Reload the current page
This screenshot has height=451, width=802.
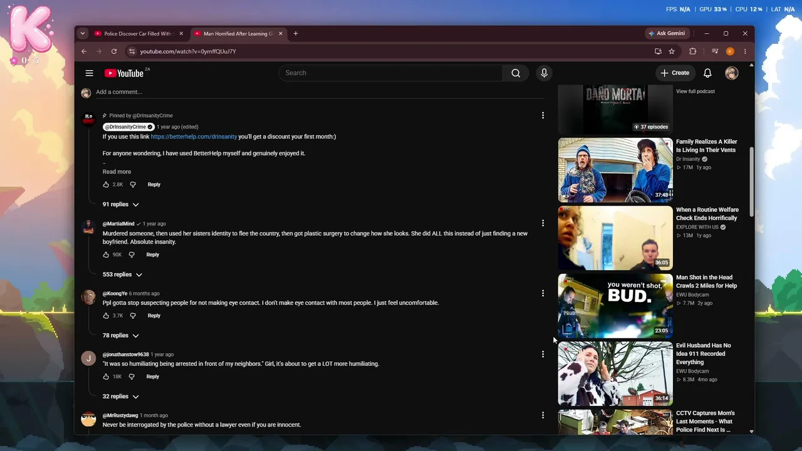(x=114, y=51)
